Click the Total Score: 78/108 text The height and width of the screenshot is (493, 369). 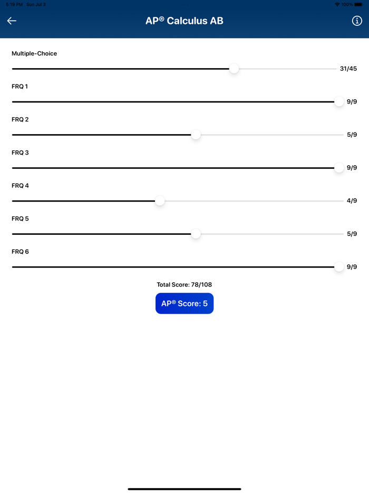184,284
